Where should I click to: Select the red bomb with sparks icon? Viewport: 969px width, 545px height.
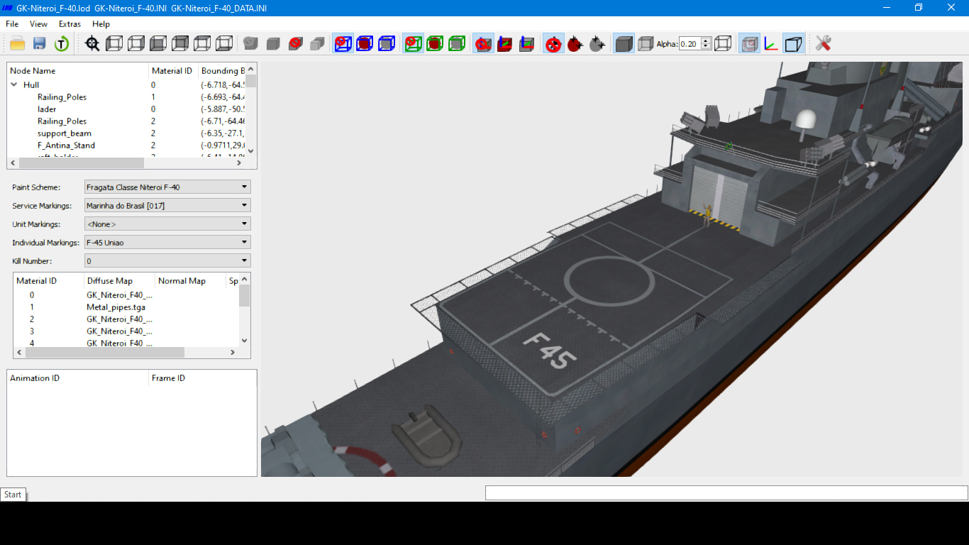point(575,44)
